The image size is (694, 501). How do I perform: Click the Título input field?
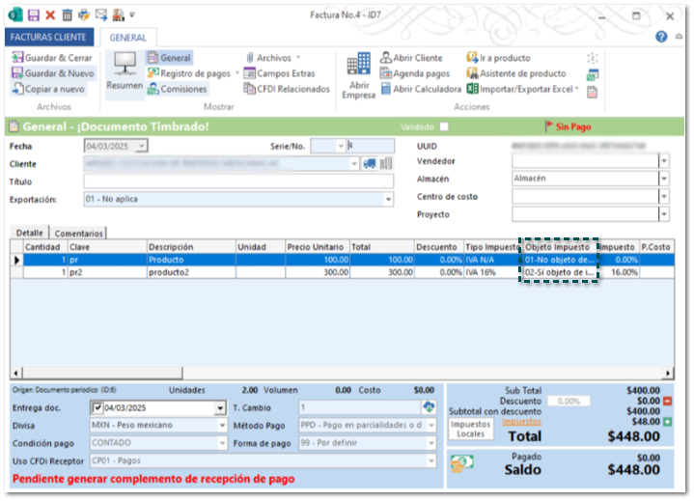[238, 181]
